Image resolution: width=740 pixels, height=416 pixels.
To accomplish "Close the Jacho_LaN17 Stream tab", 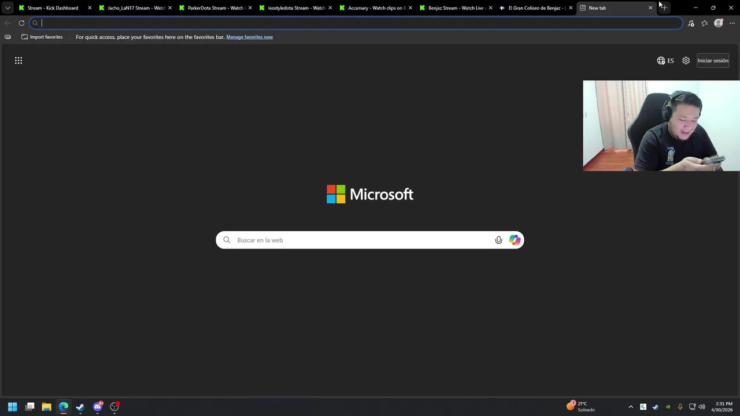I will click(x=170, y=8).
